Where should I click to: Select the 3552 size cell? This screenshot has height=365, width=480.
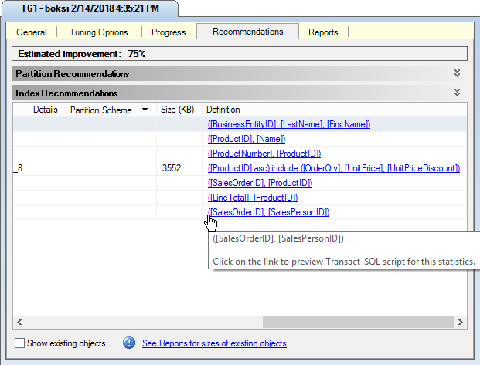pyautogui.click(x=179, y=168)
